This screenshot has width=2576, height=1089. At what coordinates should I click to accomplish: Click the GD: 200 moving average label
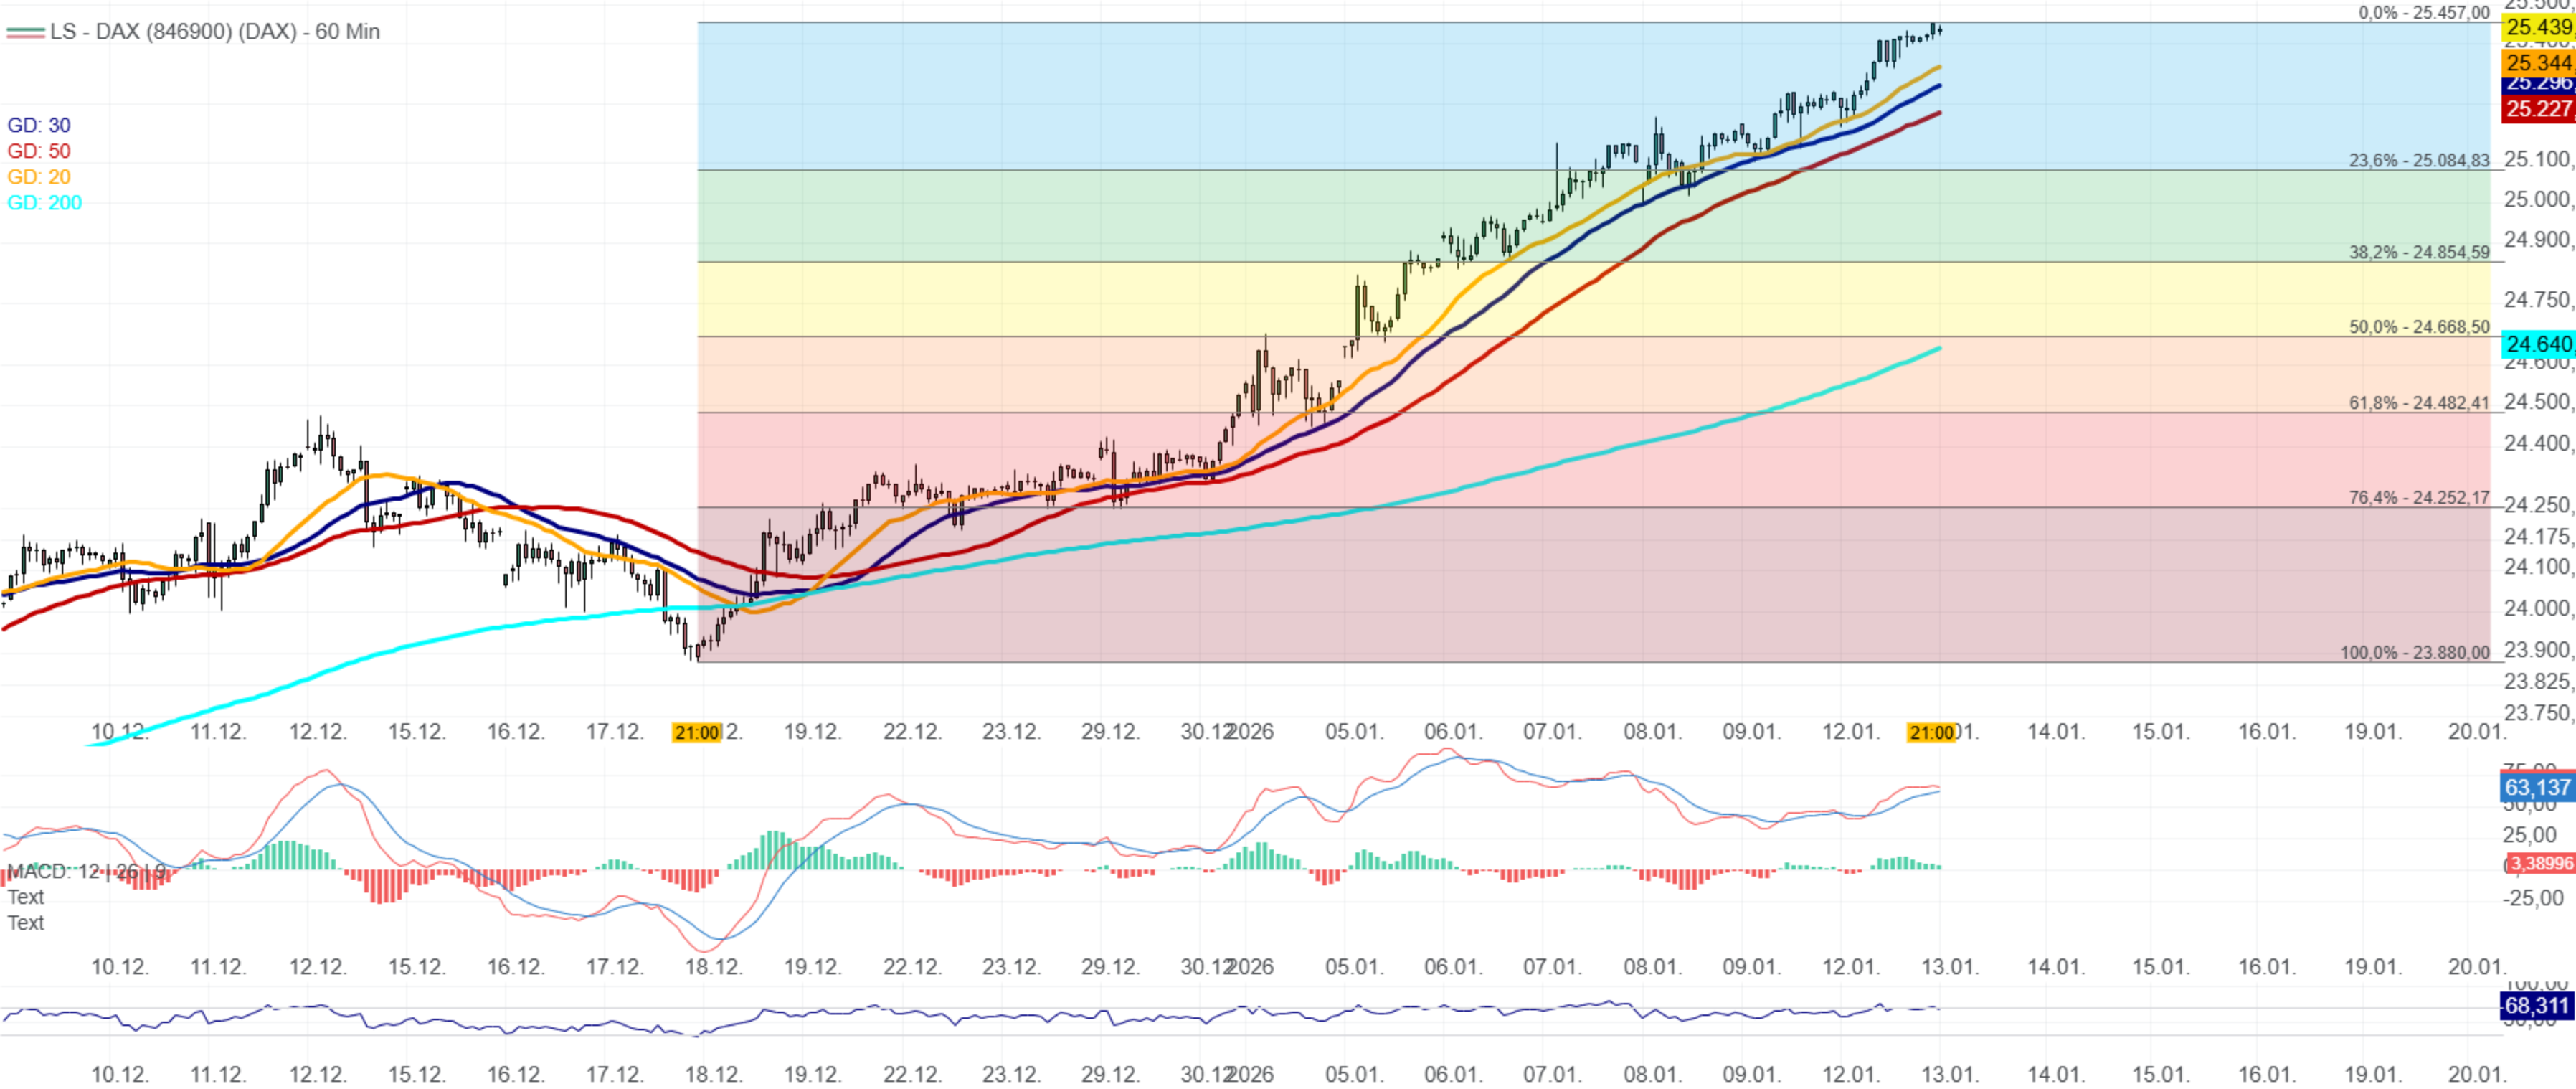coord(44,203)
